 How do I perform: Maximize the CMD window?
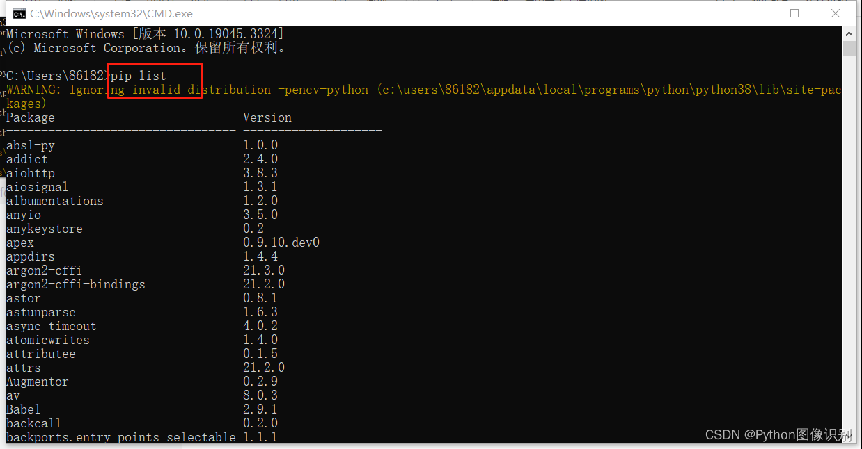click(x=794, y=13)
